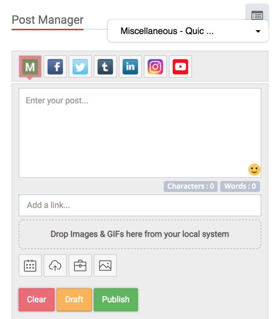Select the Facebook icon

coord(55,66)
